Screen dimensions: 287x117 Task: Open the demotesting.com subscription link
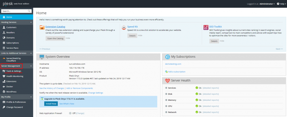click(173, 64)
